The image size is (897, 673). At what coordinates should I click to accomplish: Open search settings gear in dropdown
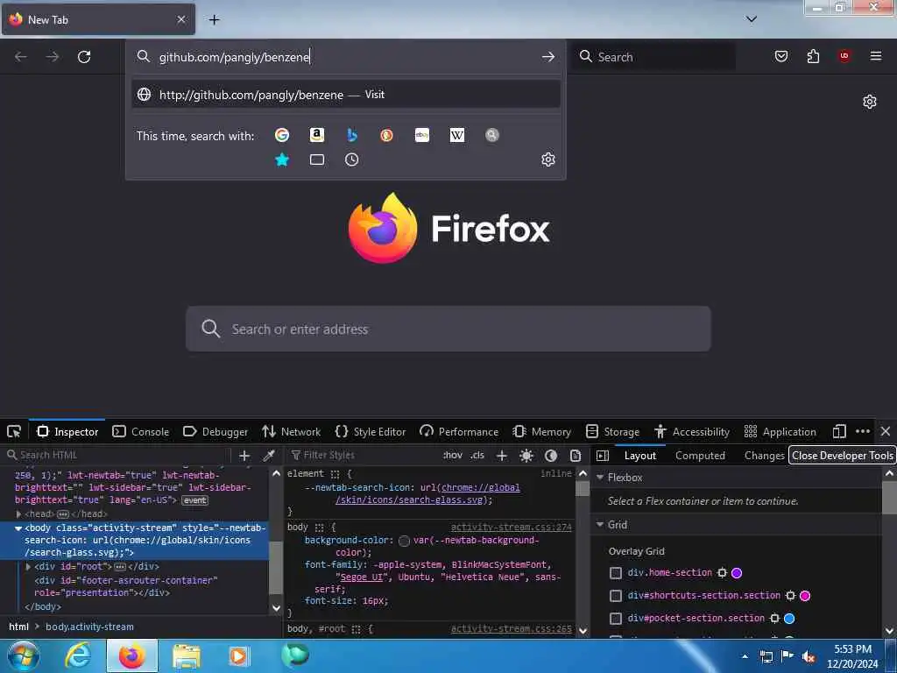(548, 159)
